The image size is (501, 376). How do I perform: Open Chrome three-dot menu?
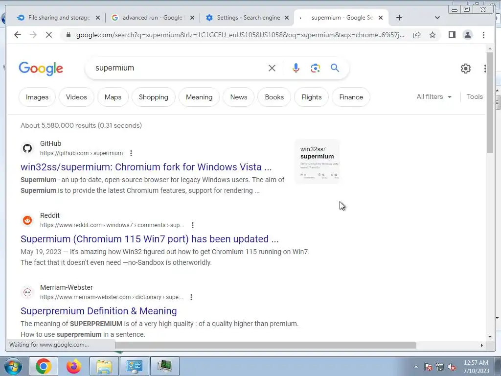click(x=483, y=35)
